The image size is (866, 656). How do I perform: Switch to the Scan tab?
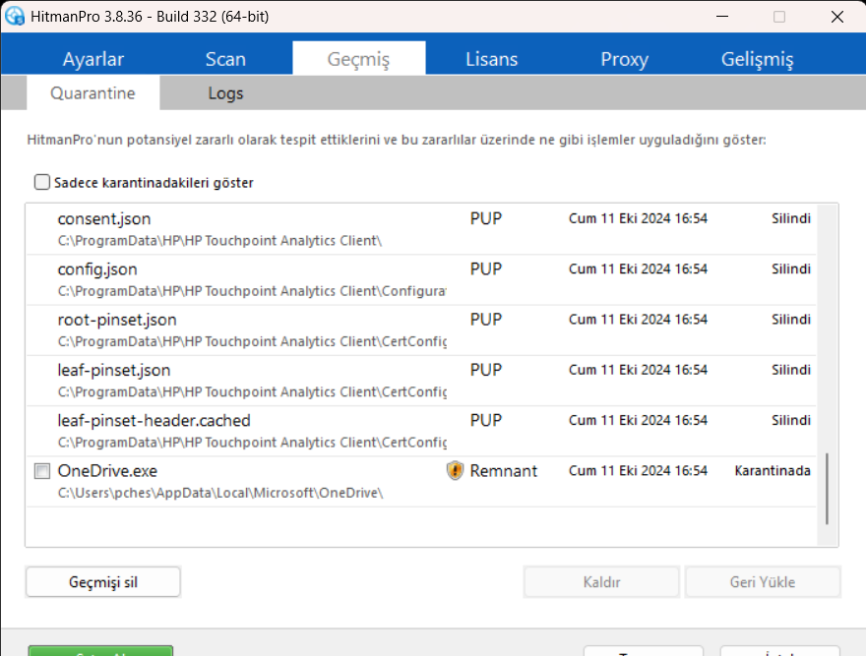click(225, 59)
